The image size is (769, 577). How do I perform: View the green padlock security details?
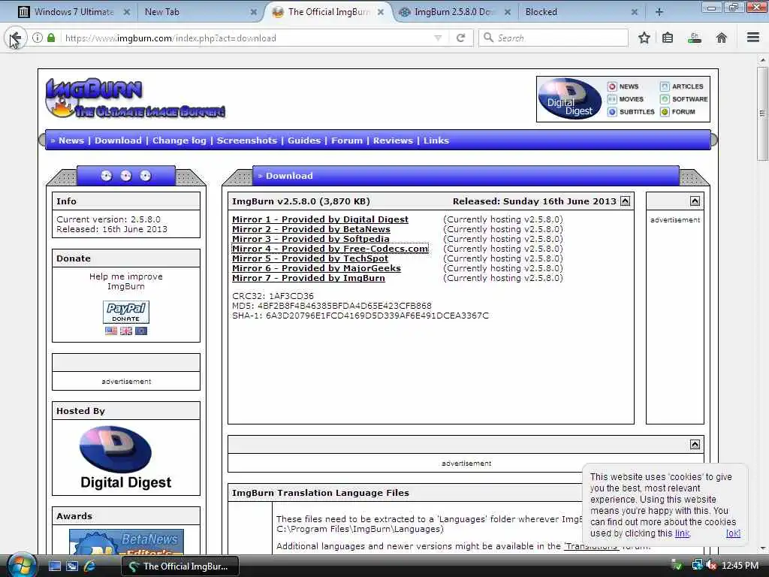[51, 38]
